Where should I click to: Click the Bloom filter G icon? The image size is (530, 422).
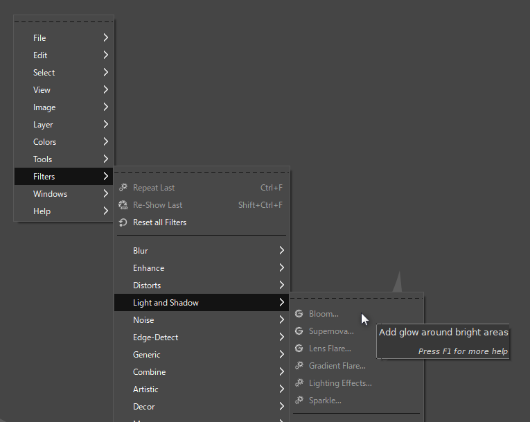click(299, 314)
